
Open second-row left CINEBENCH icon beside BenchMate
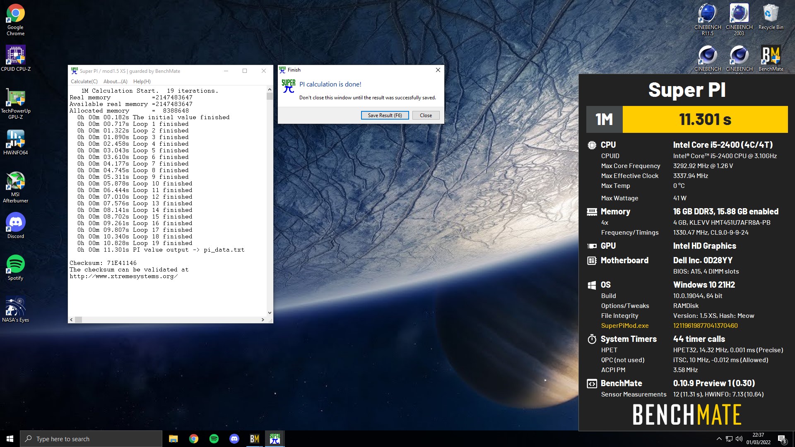tap(708, 58)
